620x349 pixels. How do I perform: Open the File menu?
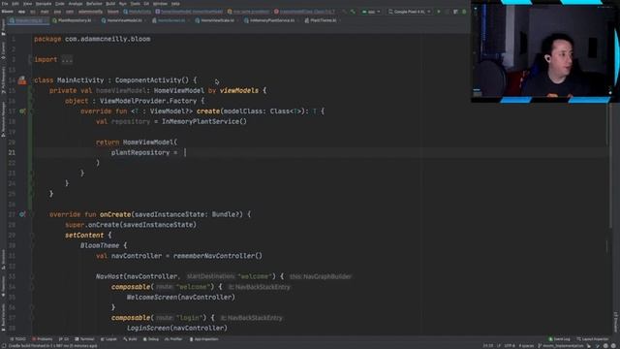tap(5, 4)
